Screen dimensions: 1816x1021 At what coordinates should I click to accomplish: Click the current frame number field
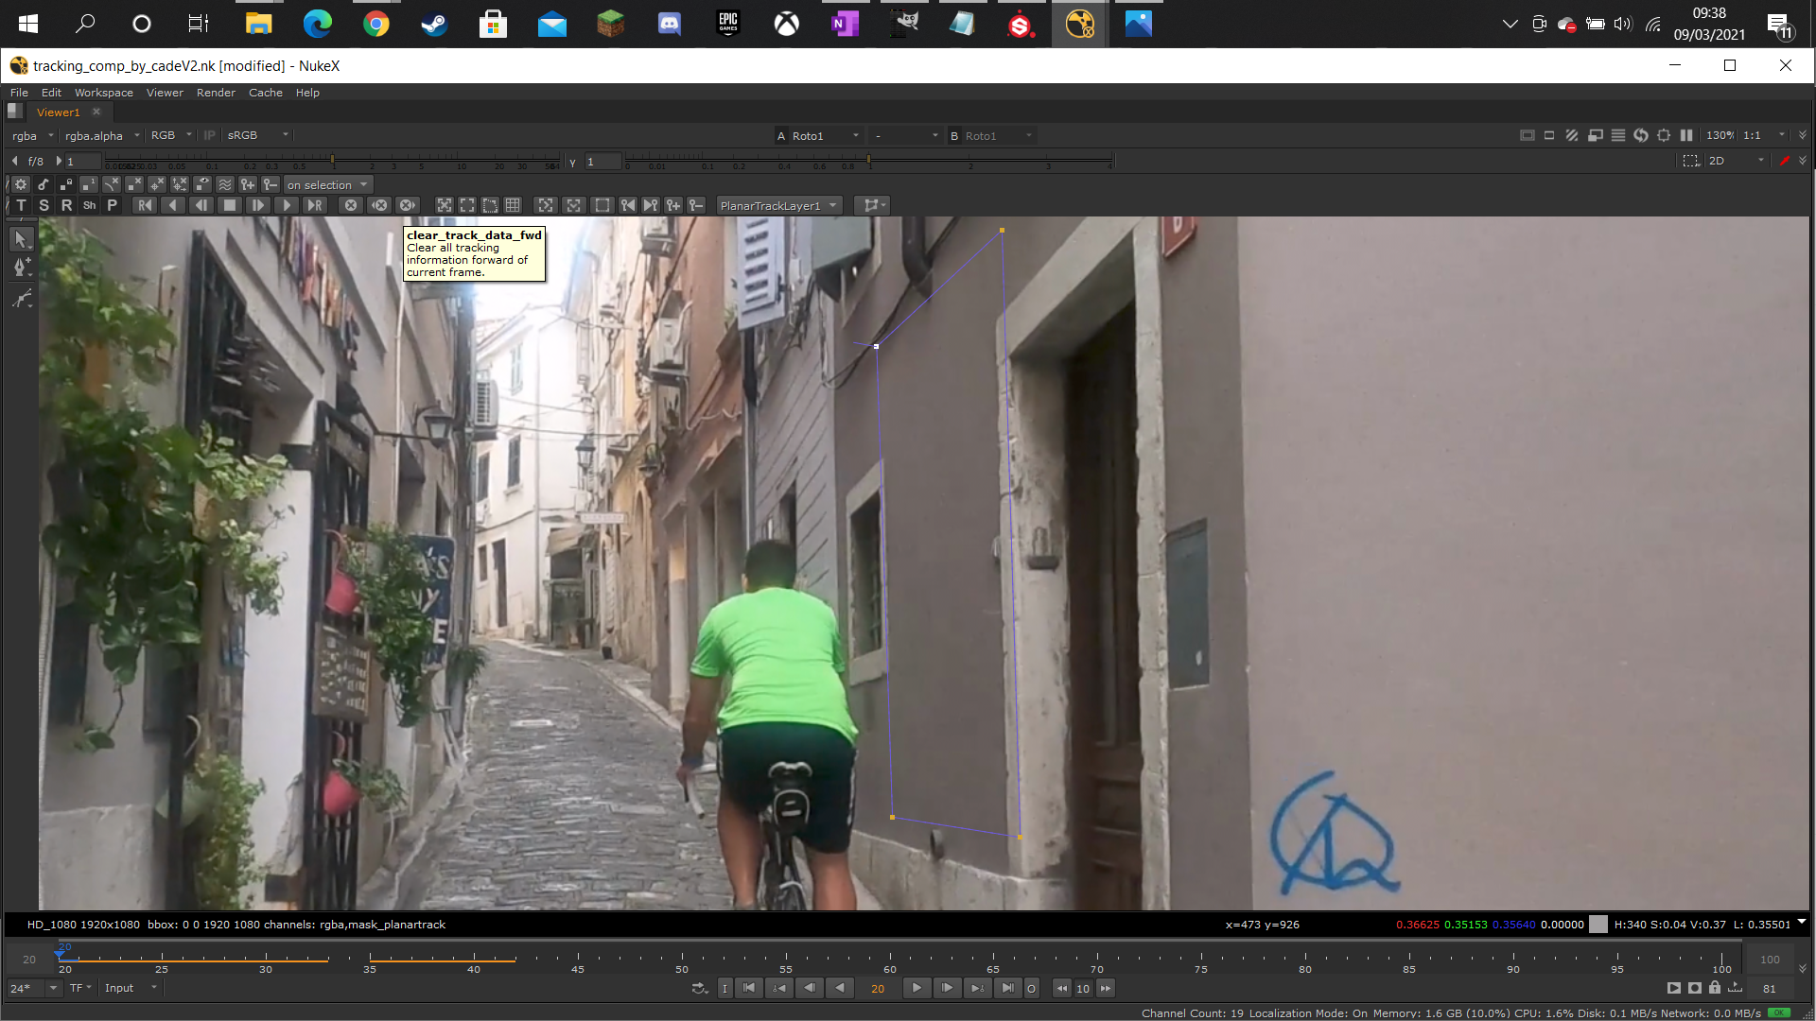(878, 988)
